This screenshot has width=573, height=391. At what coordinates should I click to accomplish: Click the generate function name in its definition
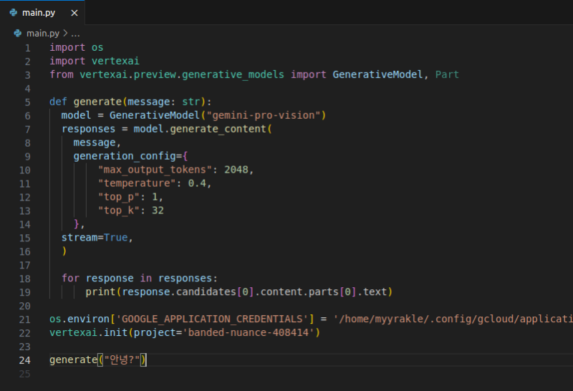[x=97, y=102]
